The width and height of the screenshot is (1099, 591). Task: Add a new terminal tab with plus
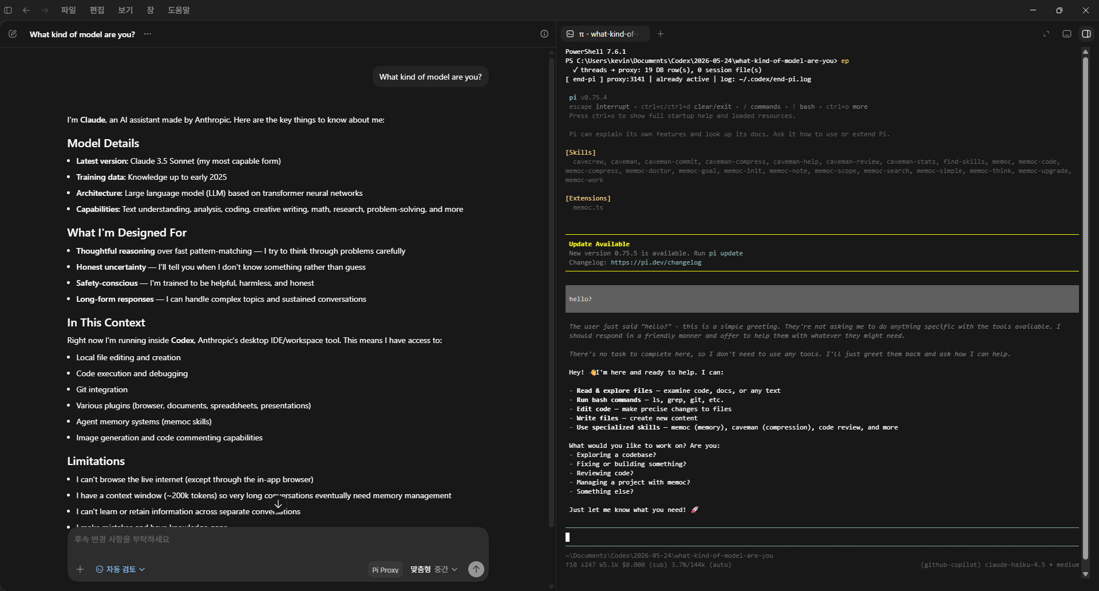point(661,34)
